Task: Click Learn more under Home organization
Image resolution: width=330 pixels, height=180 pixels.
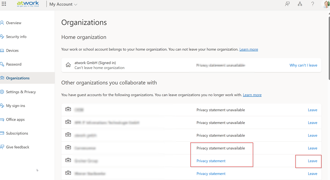Action: 248,49
